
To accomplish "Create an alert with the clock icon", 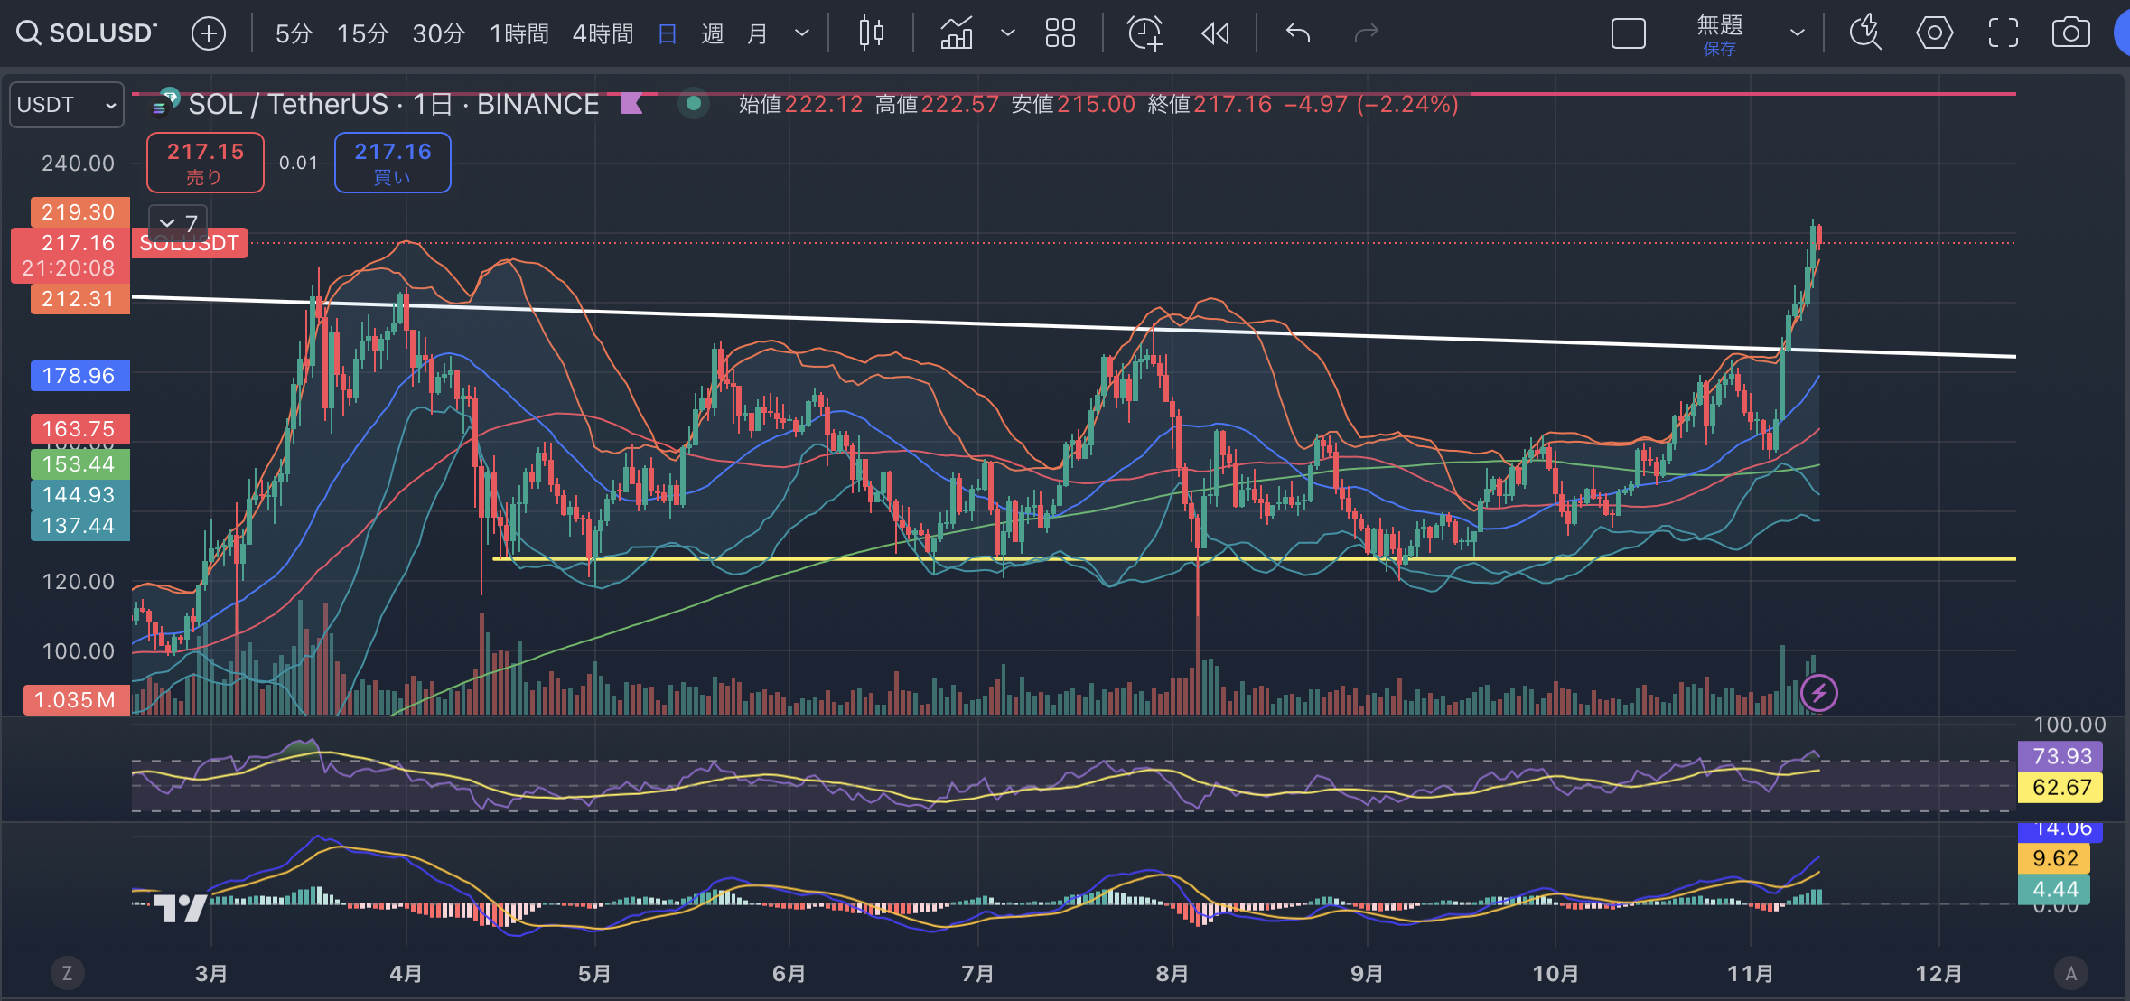I will (x=1145, y=33).
